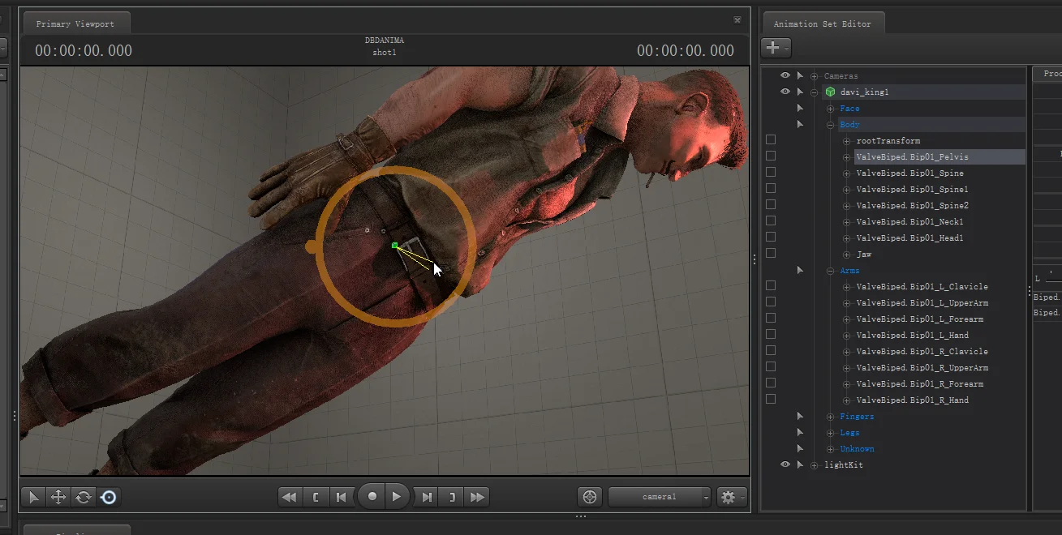Image resolution: width=1062 pixels, height=535 pixels.
Task: Step back one frame
Action: click(342, 497)
